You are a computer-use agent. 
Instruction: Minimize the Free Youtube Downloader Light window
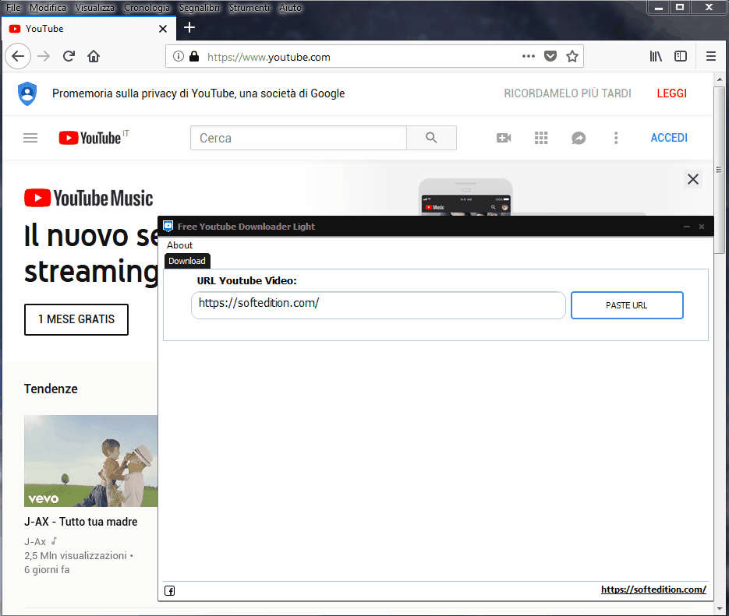(x=687, y=227)
